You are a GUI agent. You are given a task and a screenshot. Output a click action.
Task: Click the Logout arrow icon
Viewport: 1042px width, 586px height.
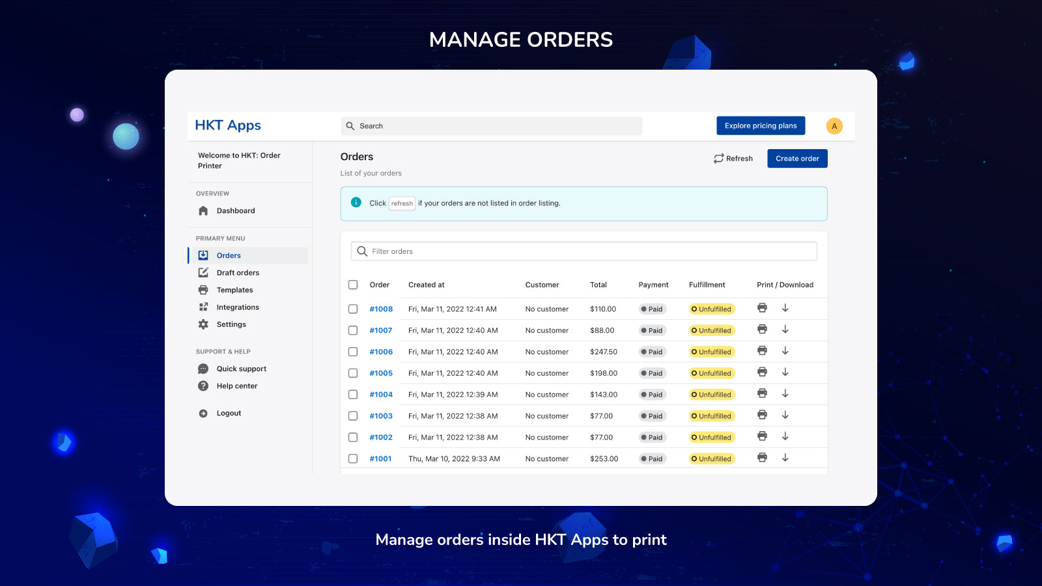pyautogui.click(x=203, y=413)
